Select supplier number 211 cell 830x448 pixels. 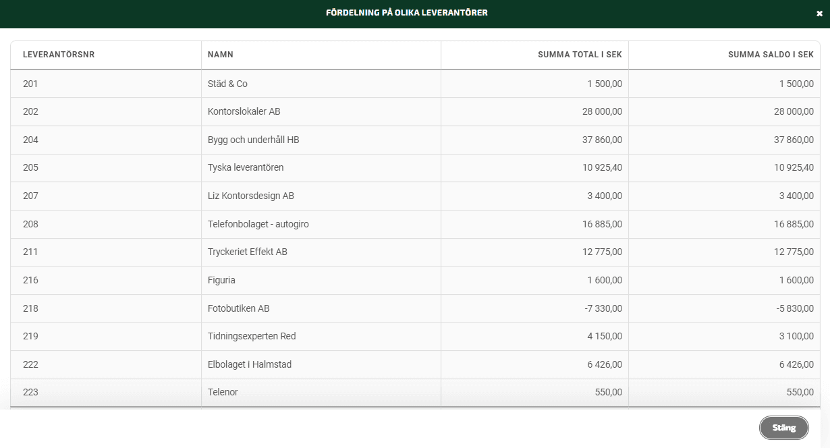[x=106, y=252]
